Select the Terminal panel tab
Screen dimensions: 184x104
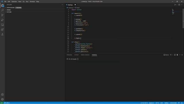94,55
